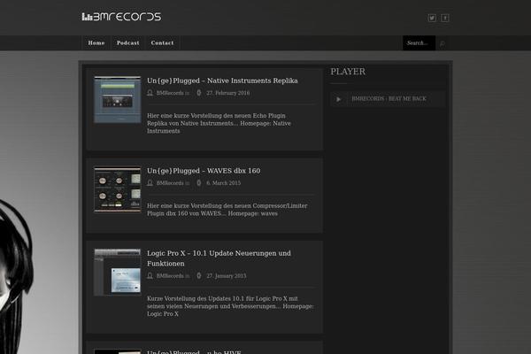Select the BMRECORDS : BEAT ME BACK track title
The width and height of the screenshot is (531, 354).
[389, 98]
